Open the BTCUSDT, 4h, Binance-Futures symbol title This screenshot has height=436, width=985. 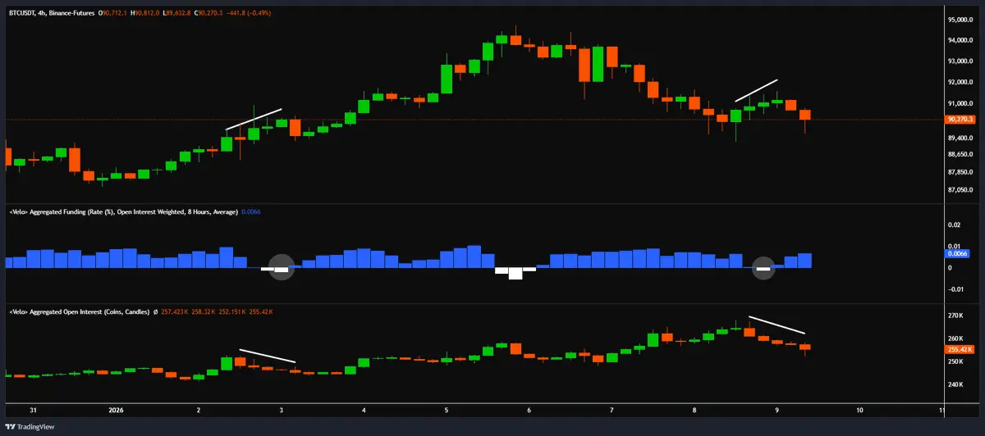point(51,13)
